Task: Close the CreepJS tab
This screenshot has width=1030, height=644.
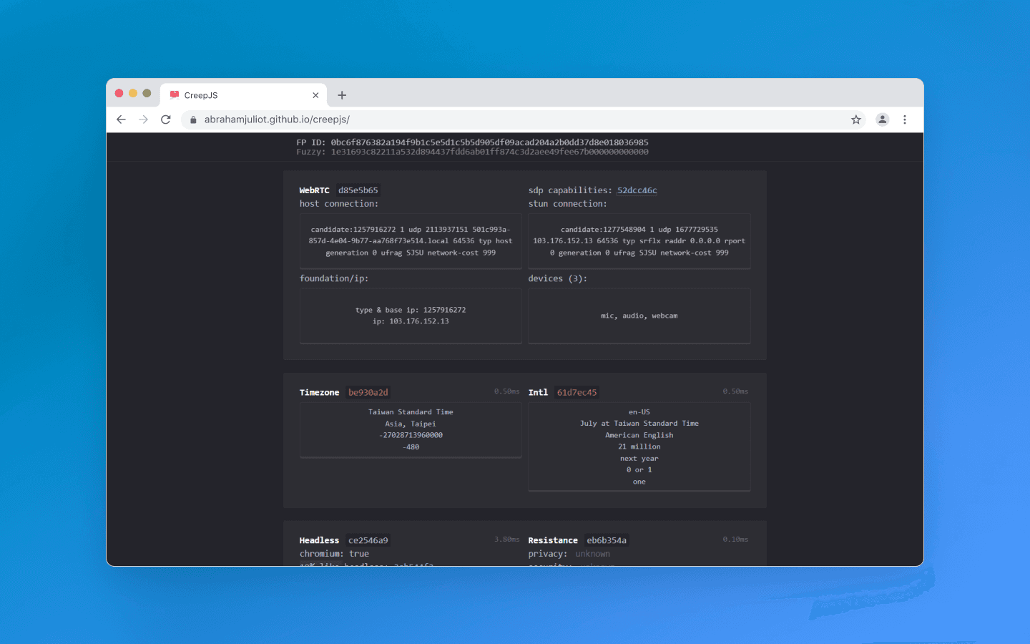Action: [x=315, y=94]
